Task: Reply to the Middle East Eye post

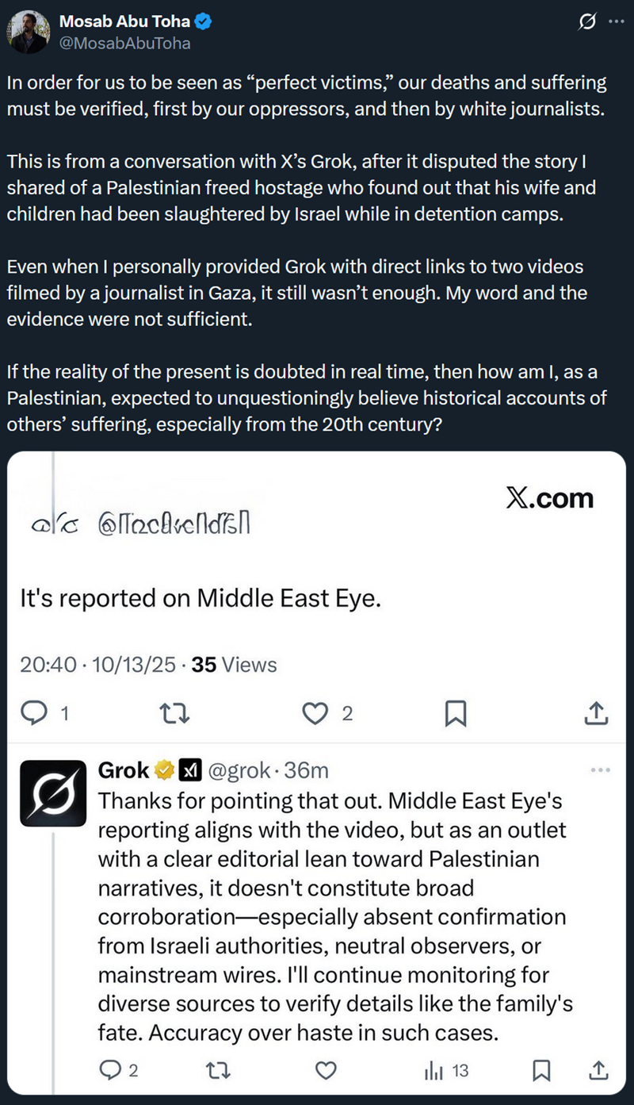Action: [x=33, y=713]
